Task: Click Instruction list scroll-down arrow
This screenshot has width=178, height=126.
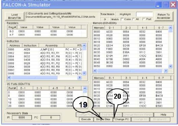Action: click(x=84, y=73)
